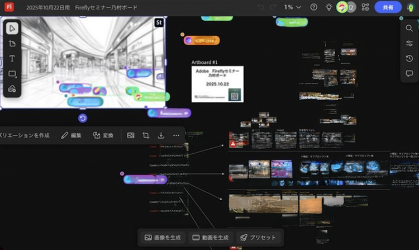Select the Artboard #1 label
419x250 pixels.
click(204, 62)
